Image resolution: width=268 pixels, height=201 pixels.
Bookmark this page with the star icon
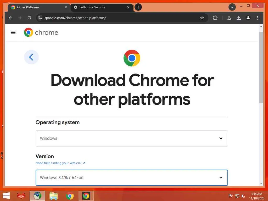(202, 18)
